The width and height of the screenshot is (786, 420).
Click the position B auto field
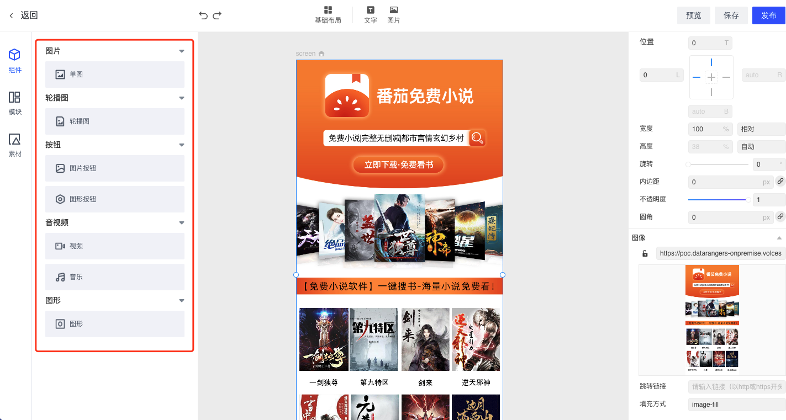coord(711,111)
